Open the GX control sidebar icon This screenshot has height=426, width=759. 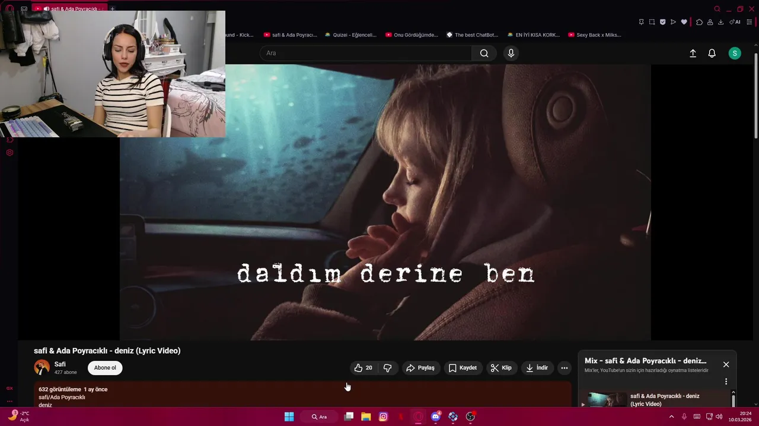pyautogui.click(x=9, y=388)
